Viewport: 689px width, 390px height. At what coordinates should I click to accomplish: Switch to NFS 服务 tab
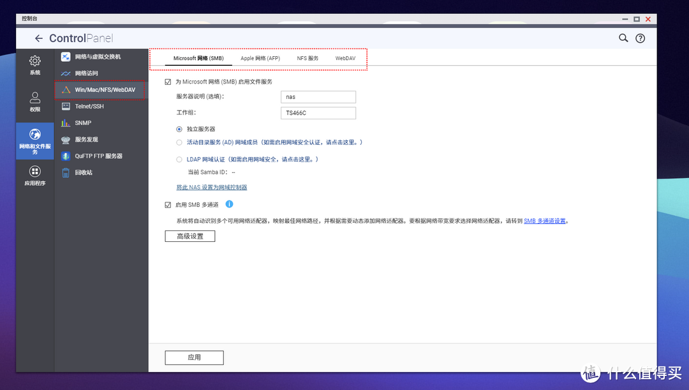(x=307, y=58)
